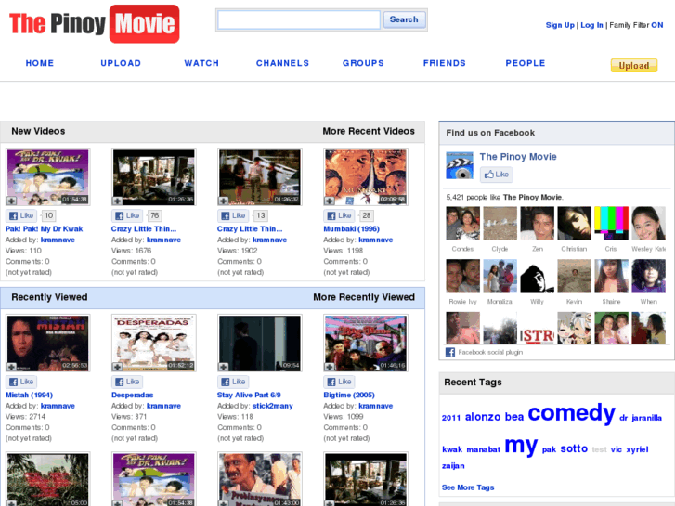Viewport: 675px width, 506px height.
Task: Select the kwak tag
Action: [452, 449]
